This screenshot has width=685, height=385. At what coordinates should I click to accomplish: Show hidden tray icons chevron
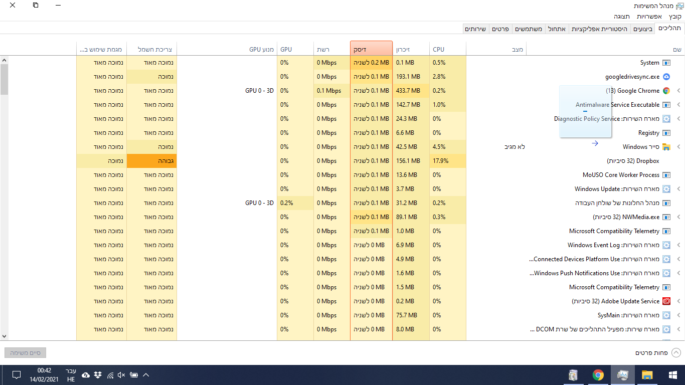pos(146,375)
